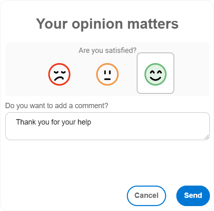
Task: Click the comment box resize handle
Action: click(207, 137)
